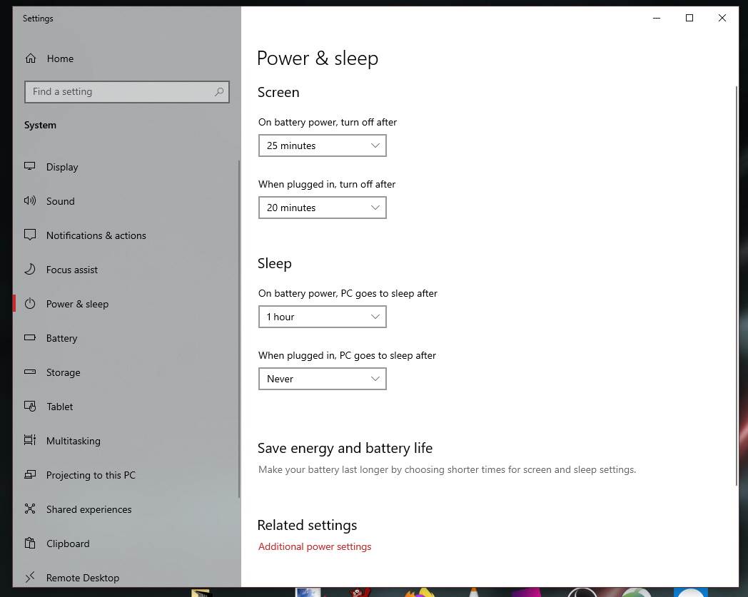Open Battery settings via its icon
748x597 pixels.
29,338
